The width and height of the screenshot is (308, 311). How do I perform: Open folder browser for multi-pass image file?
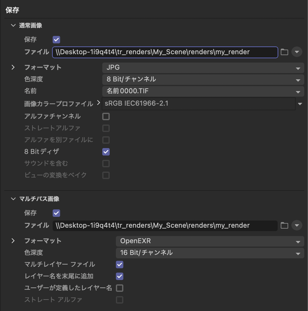click(284, 226)
